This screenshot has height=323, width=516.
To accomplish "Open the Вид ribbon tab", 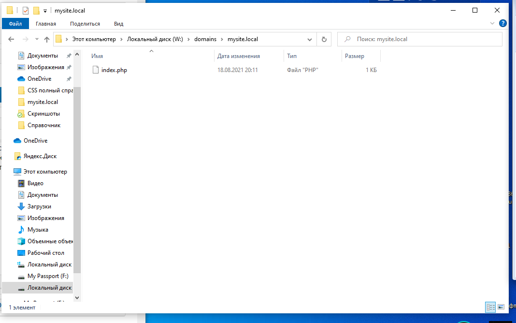I will [118, 24].
